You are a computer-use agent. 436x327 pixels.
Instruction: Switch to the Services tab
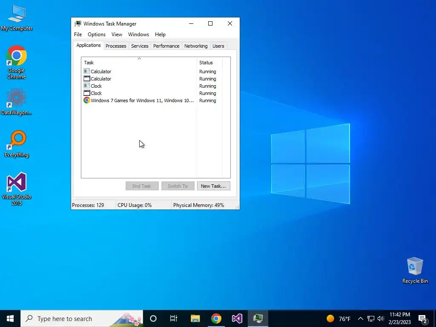point(140,46)
